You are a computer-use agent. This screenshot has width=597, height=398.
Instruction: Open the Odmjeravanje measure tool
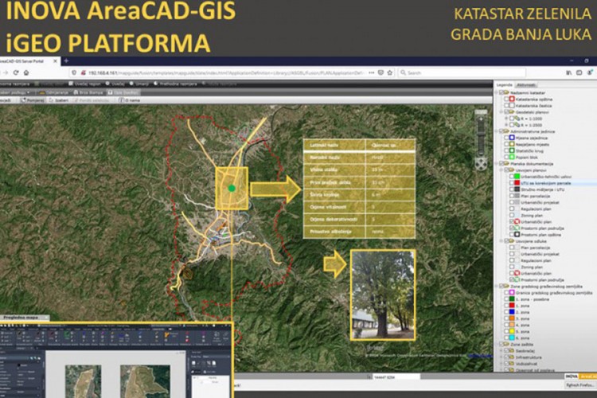(54, 92)
